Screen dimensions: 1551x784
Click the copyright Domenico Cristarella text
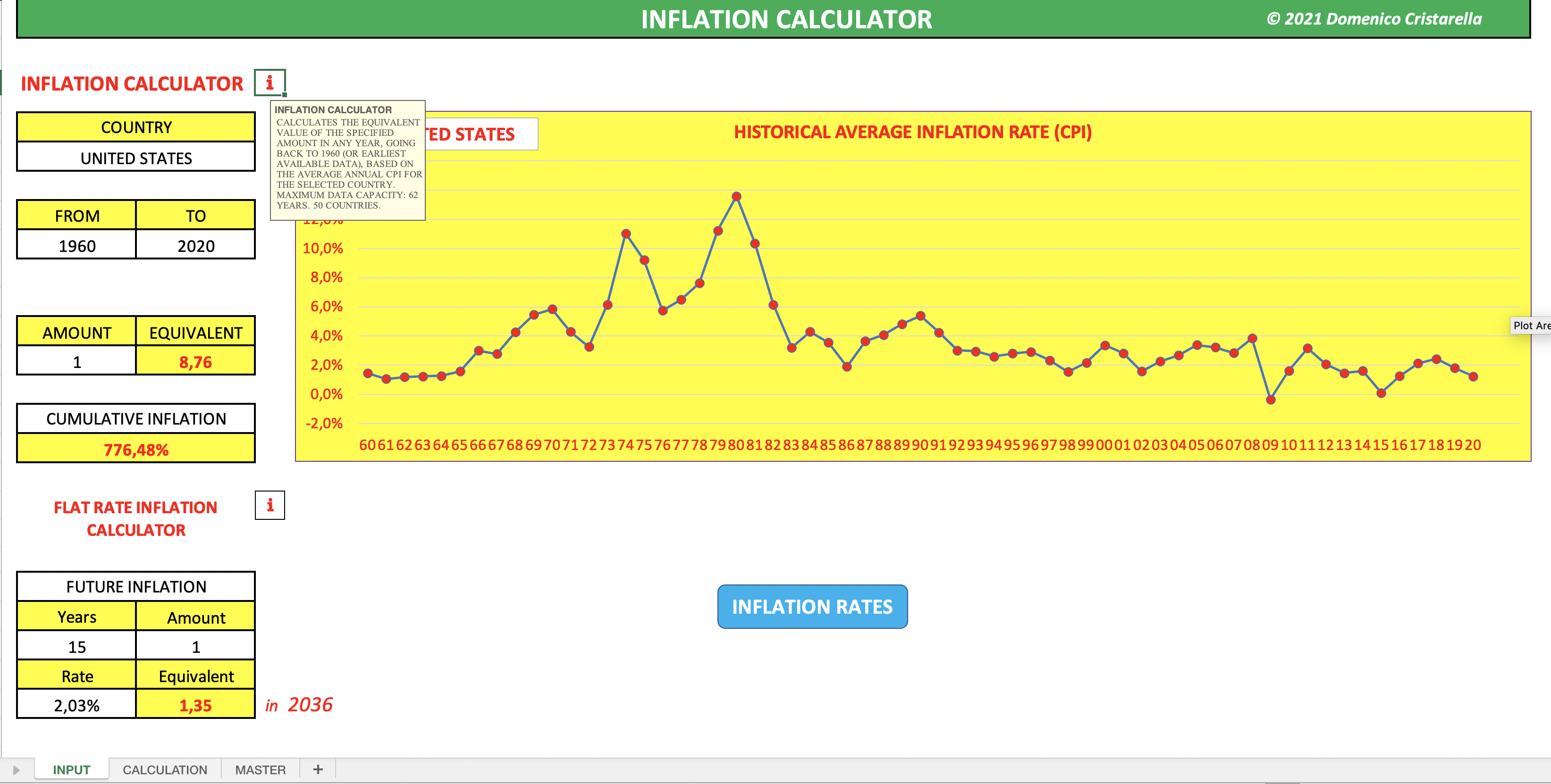[1374, 19]
